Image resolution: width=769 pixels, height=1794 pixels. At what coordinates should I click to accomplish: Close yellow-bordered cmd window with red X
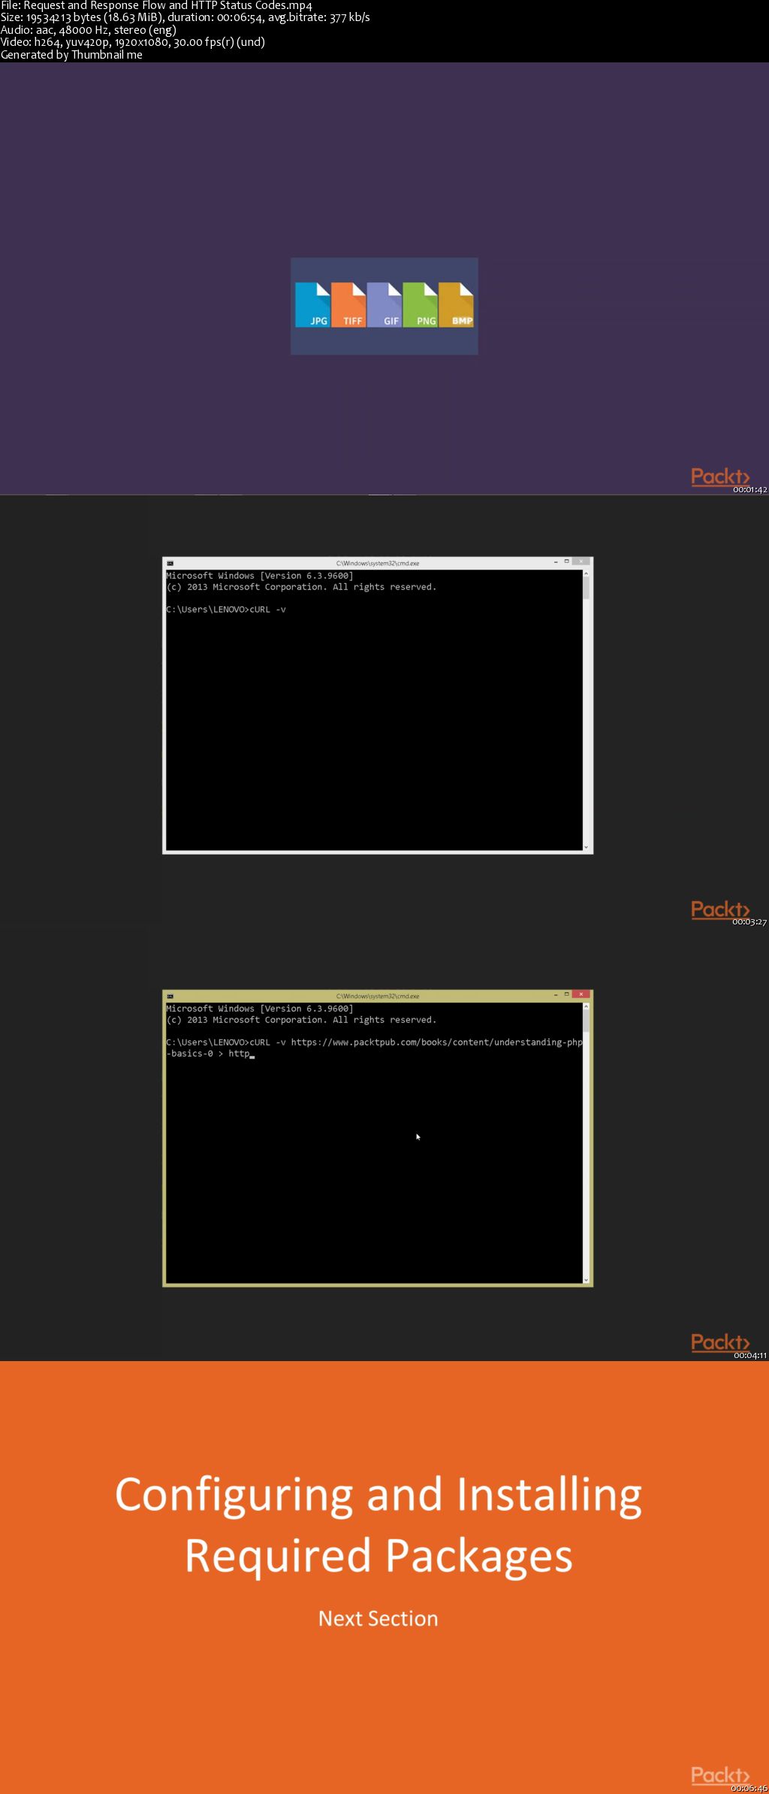pyautogui.click(x=581, y=994)
